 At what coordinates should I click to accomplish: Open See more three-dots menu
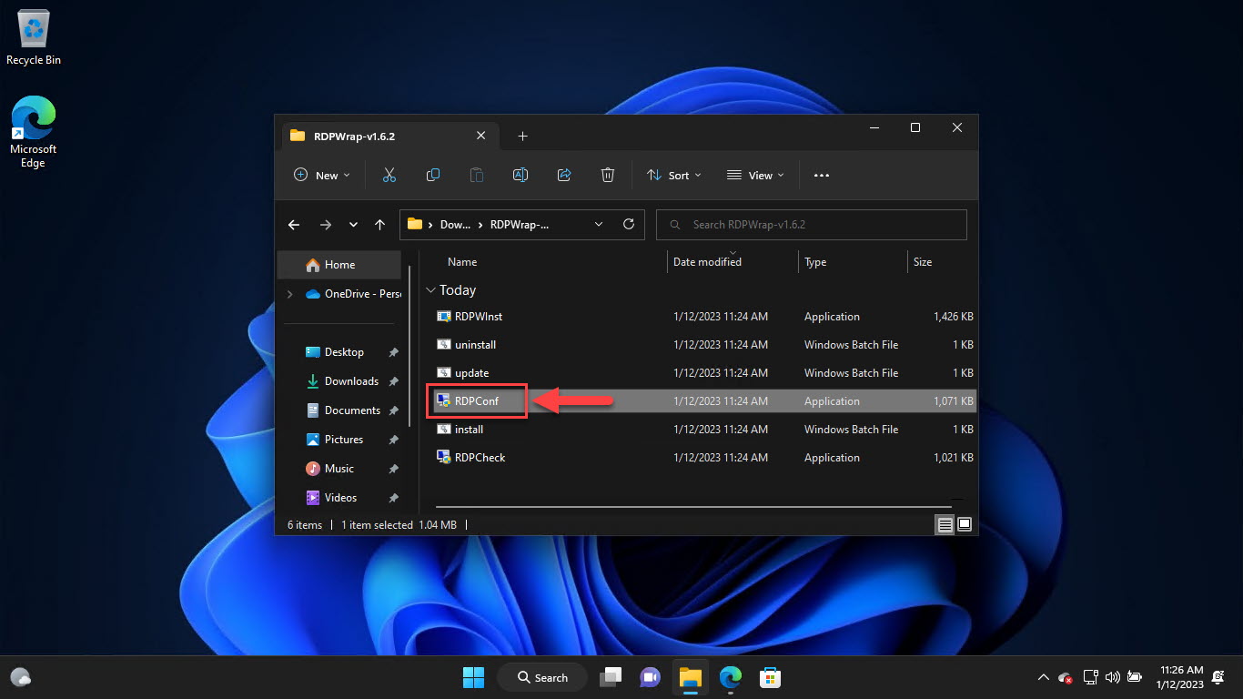822,175
